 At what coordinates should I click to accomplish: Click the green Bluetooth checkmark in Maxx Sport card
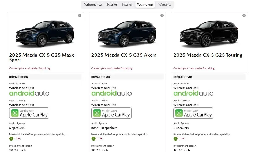pos(11,139)
